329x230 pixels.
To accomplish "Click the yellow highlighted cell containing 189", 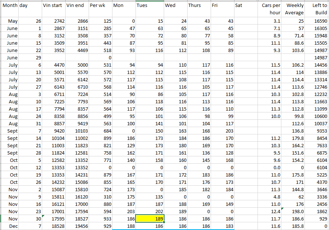I will tap(150, 219).
